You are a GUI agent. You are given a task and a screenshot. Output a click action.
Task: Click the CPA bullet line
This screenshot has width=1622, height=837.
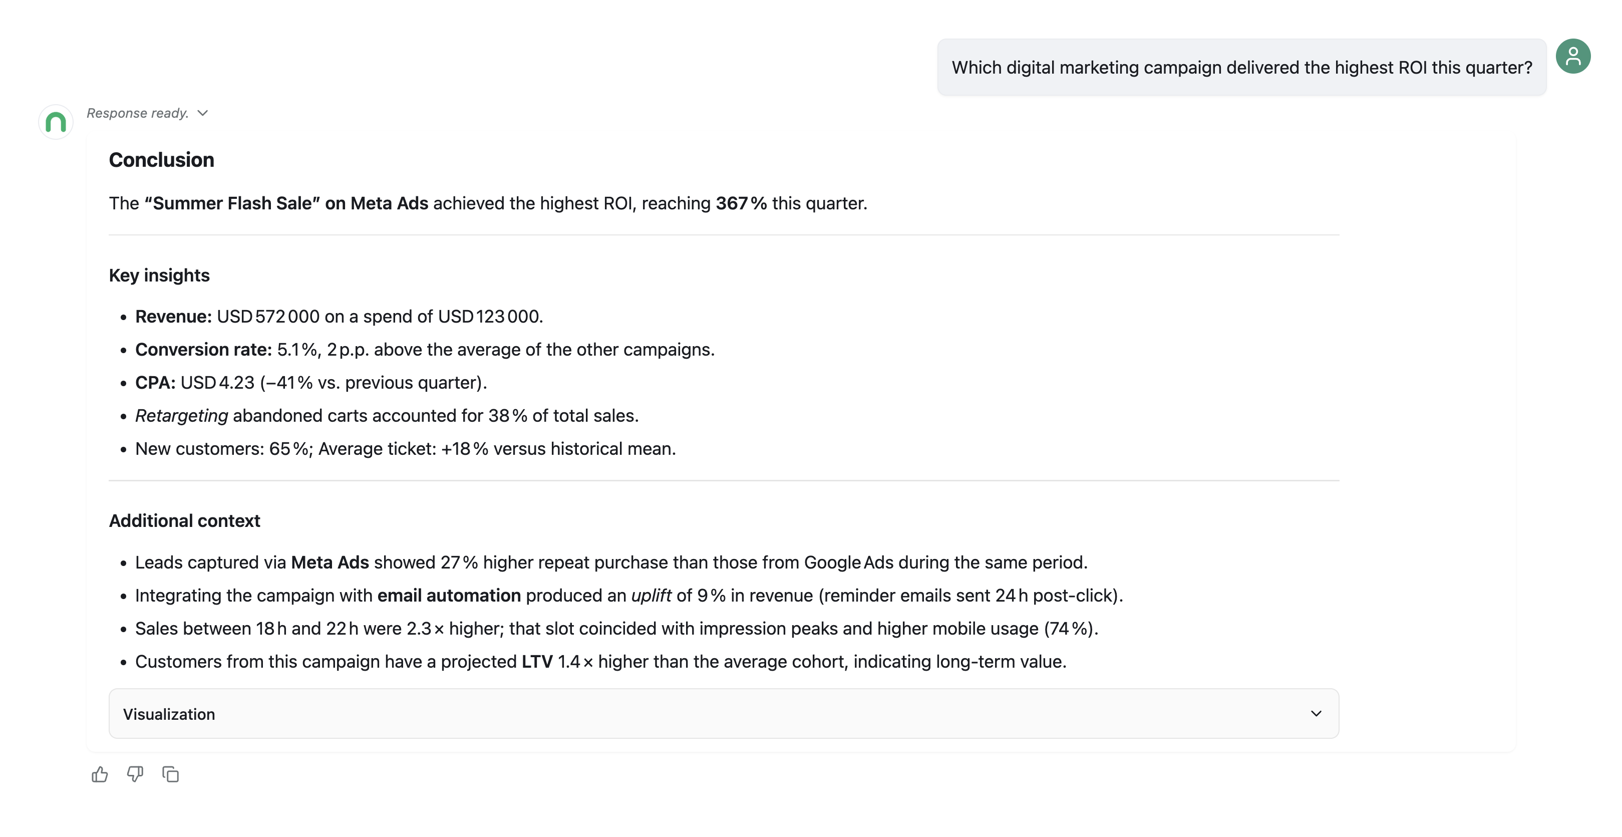311,382
